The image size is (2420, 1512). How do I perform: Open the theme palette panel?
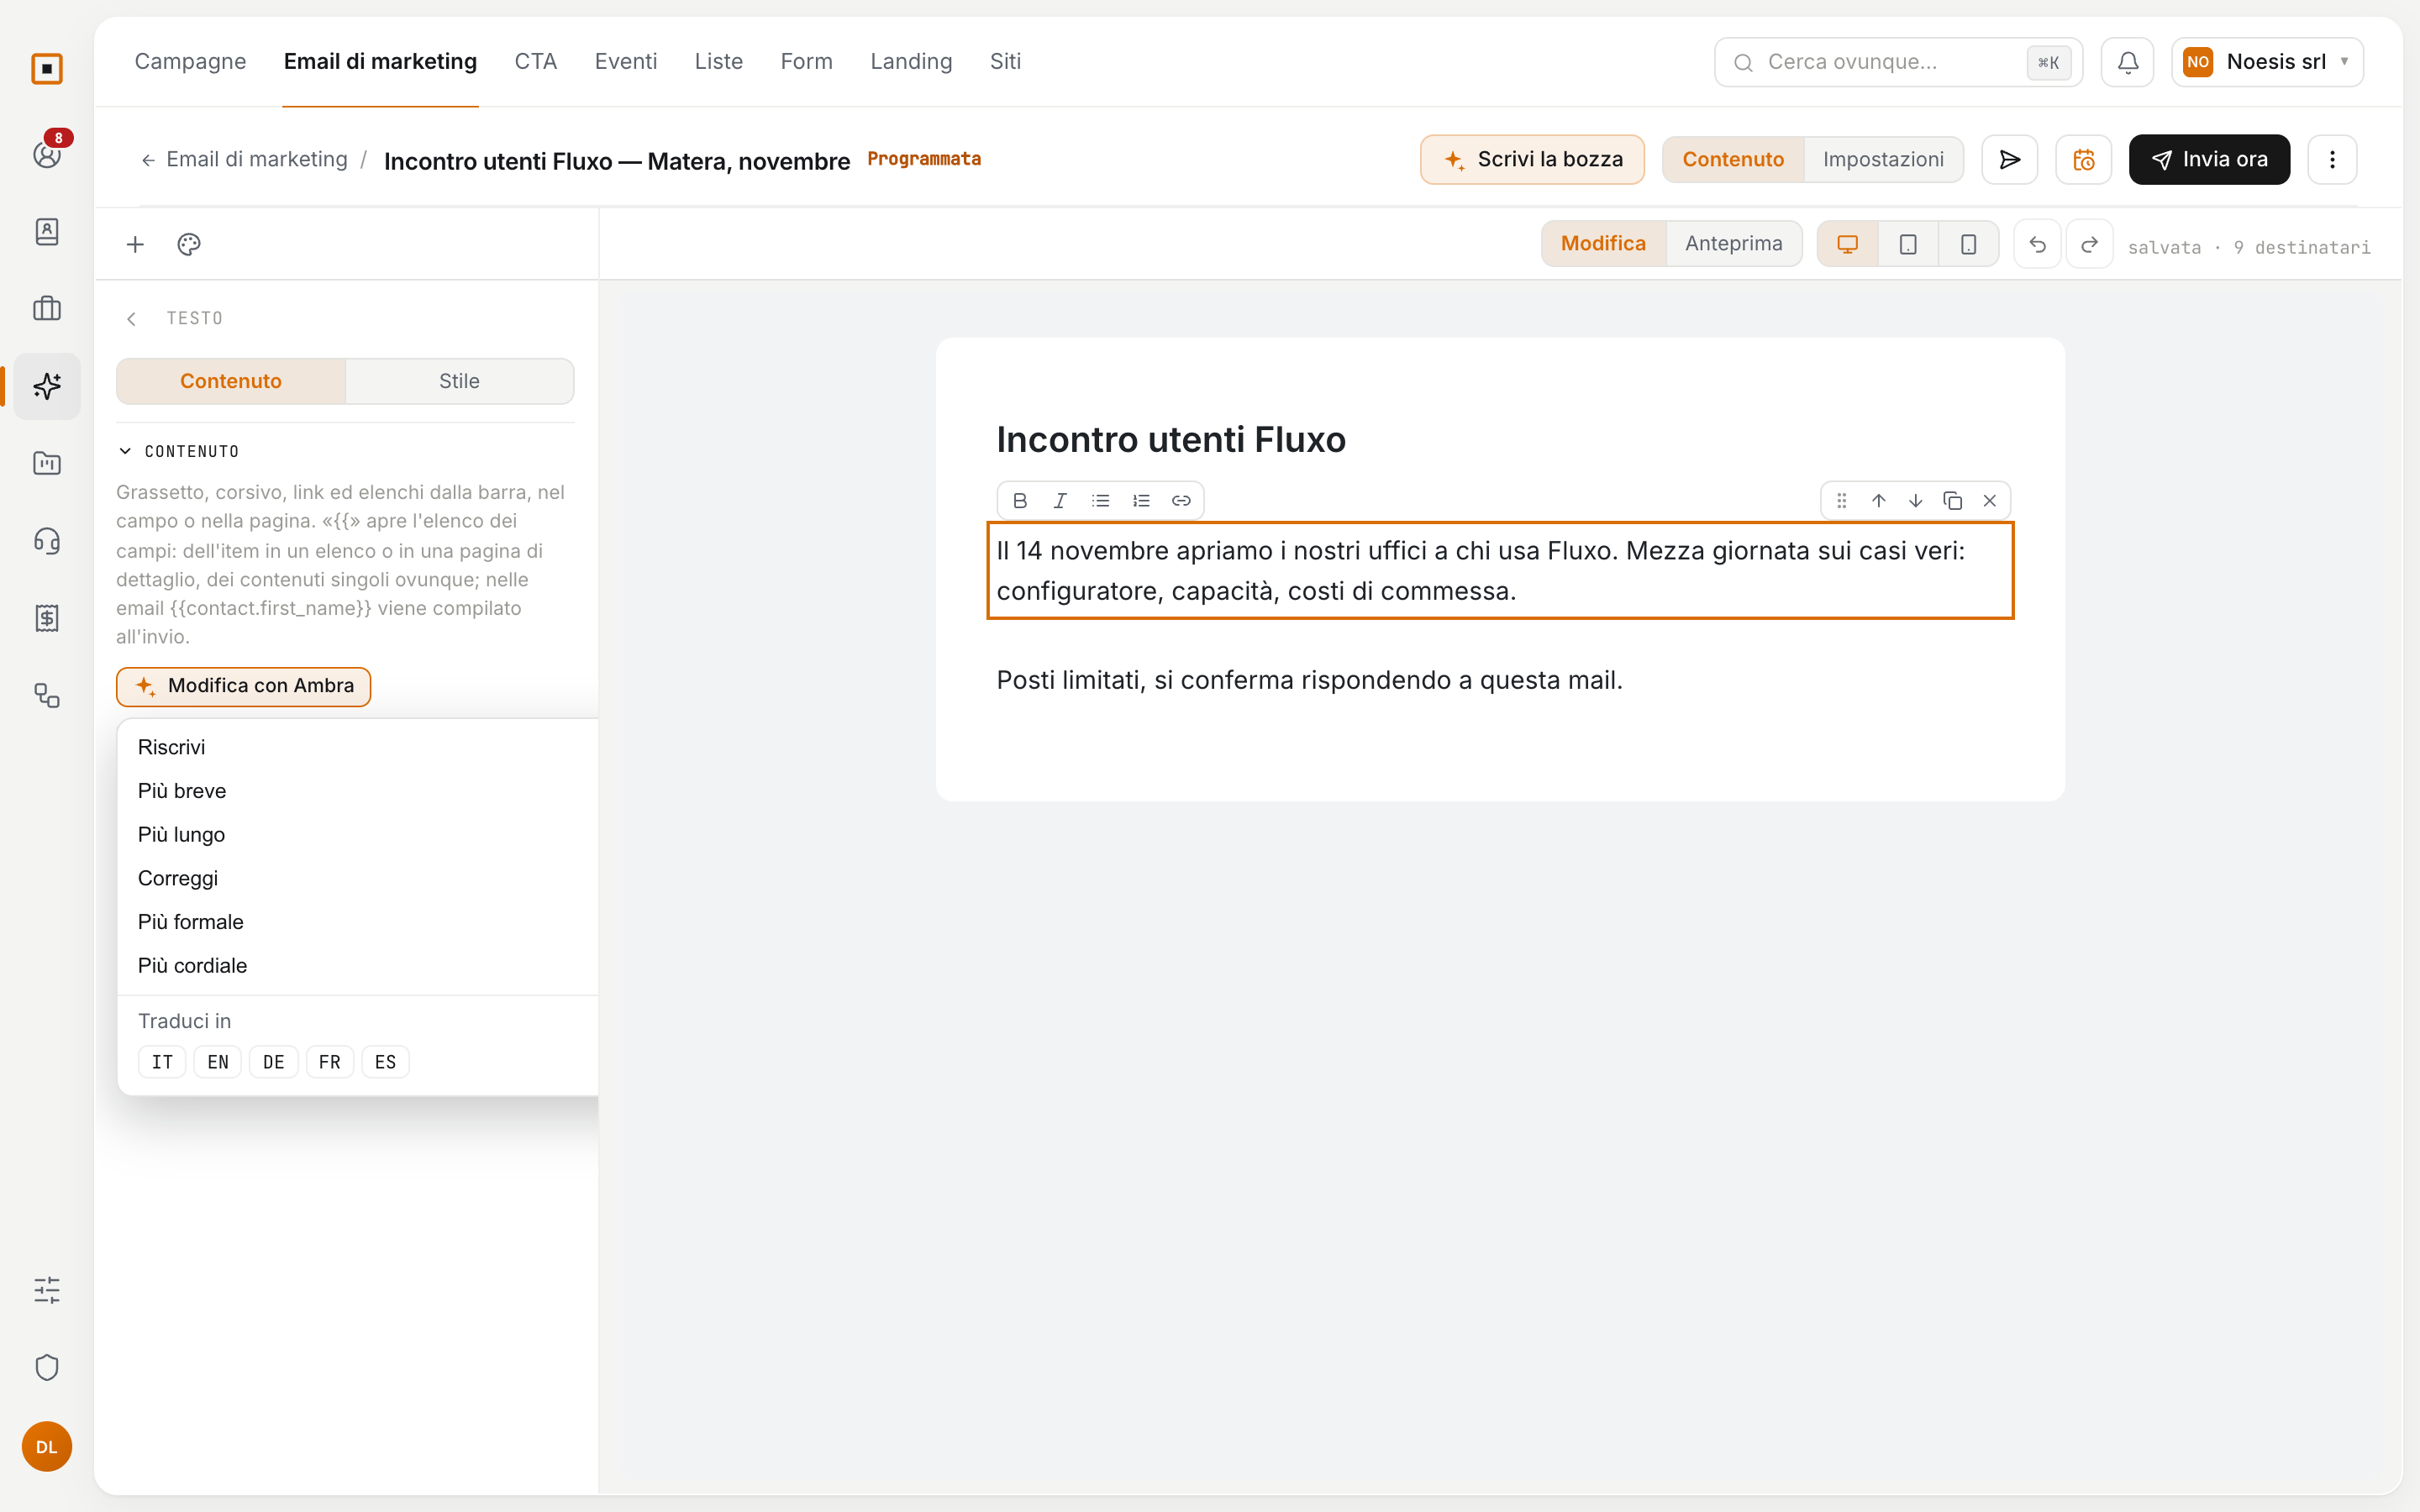tap(189, 244)
